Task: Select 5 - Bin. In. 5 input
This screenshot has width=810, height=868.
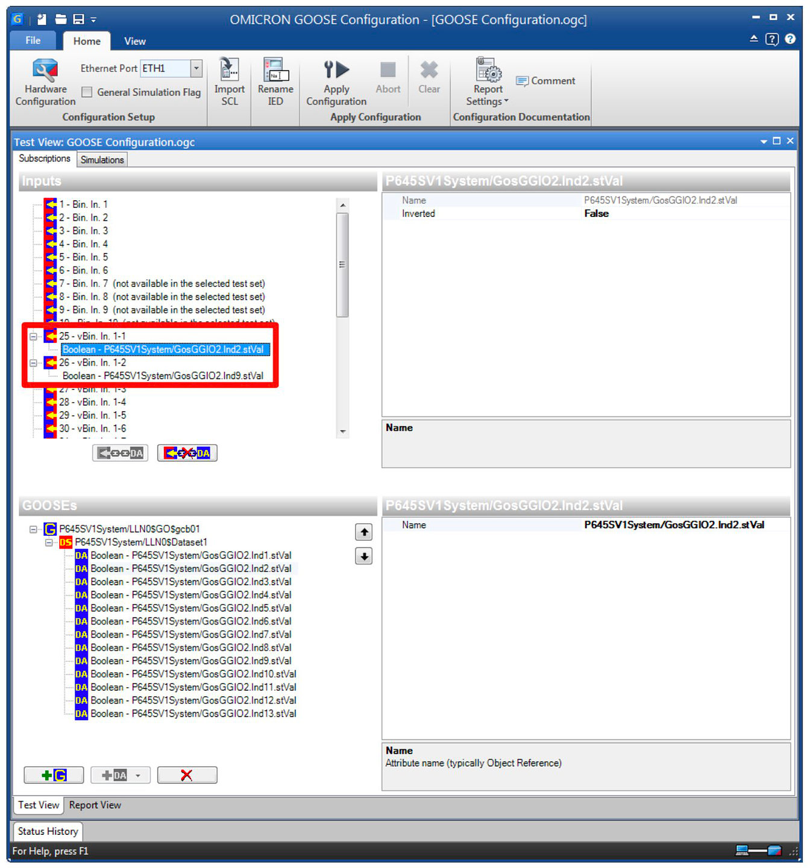Action: tap(83, 257)
